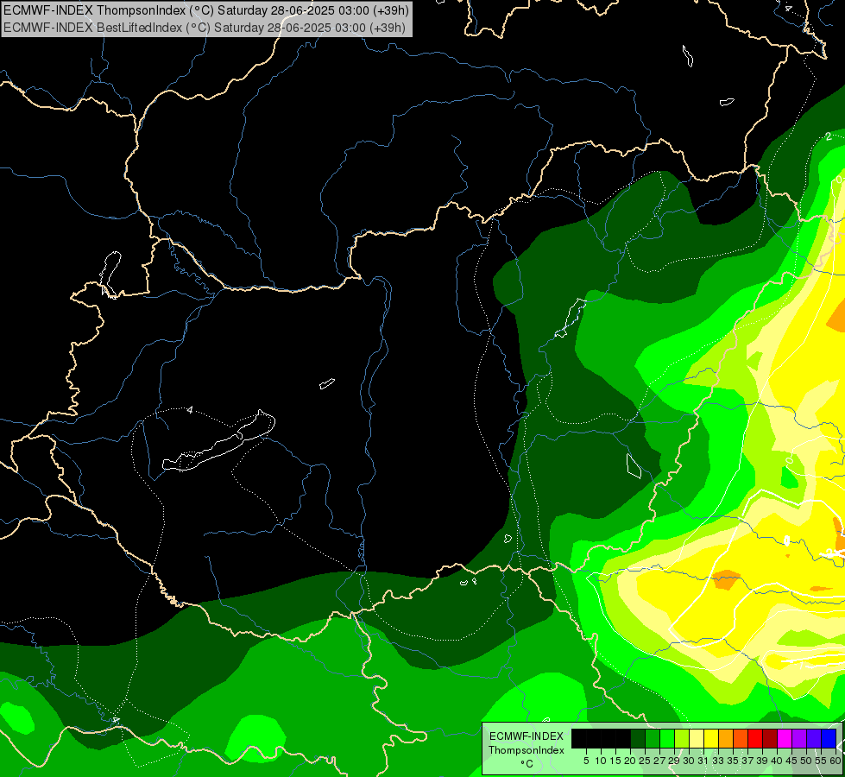Click the ThompsonIndex title line at top
The height and width of the screenshot is (777, 845).
point(206,10)
